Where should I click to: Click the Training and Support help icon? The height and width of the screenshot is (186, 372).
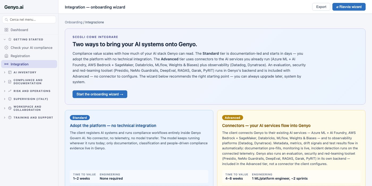click(x=10, y=117)
